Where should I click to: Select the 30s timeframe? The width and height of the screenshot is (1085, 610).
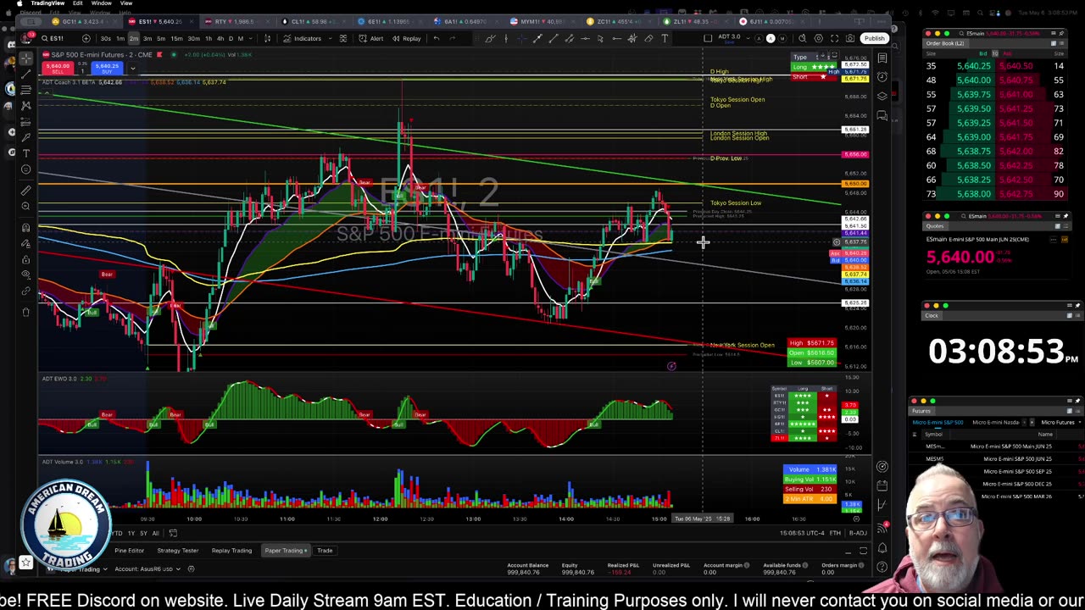pos(105,38)
